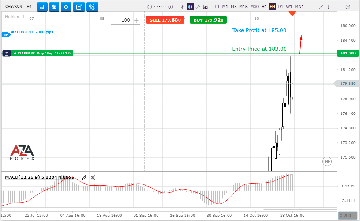Open the circled down-arrow more menu
Screen dimensions: 360x221
(x=348, y=7)
